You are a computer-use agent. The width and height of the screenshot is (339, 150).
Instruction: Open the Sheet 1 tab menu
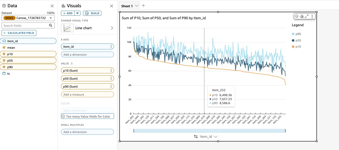(x=137, y=6)
